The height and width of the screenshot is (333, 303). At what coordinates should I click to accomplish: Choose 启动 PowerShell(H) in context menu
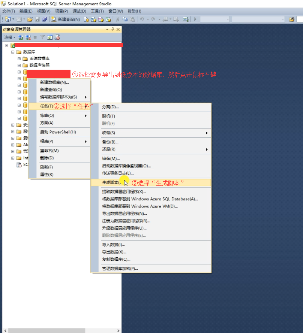point(60,132)
